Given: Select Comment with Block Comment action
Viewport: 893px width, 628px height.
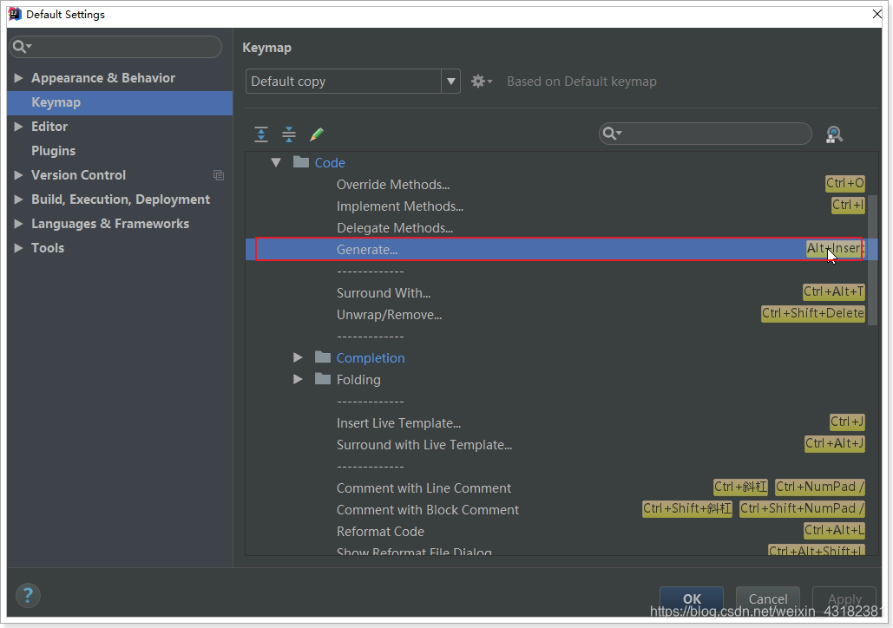Looking at the screenshot, I should click(428, 509).
